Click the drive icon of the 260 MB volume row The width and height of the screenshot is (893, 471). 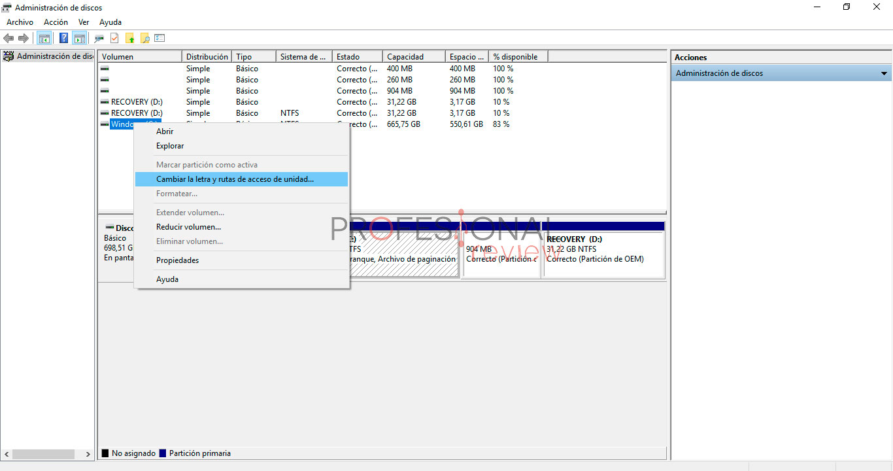pyautogui.click(x=105, y=80)
